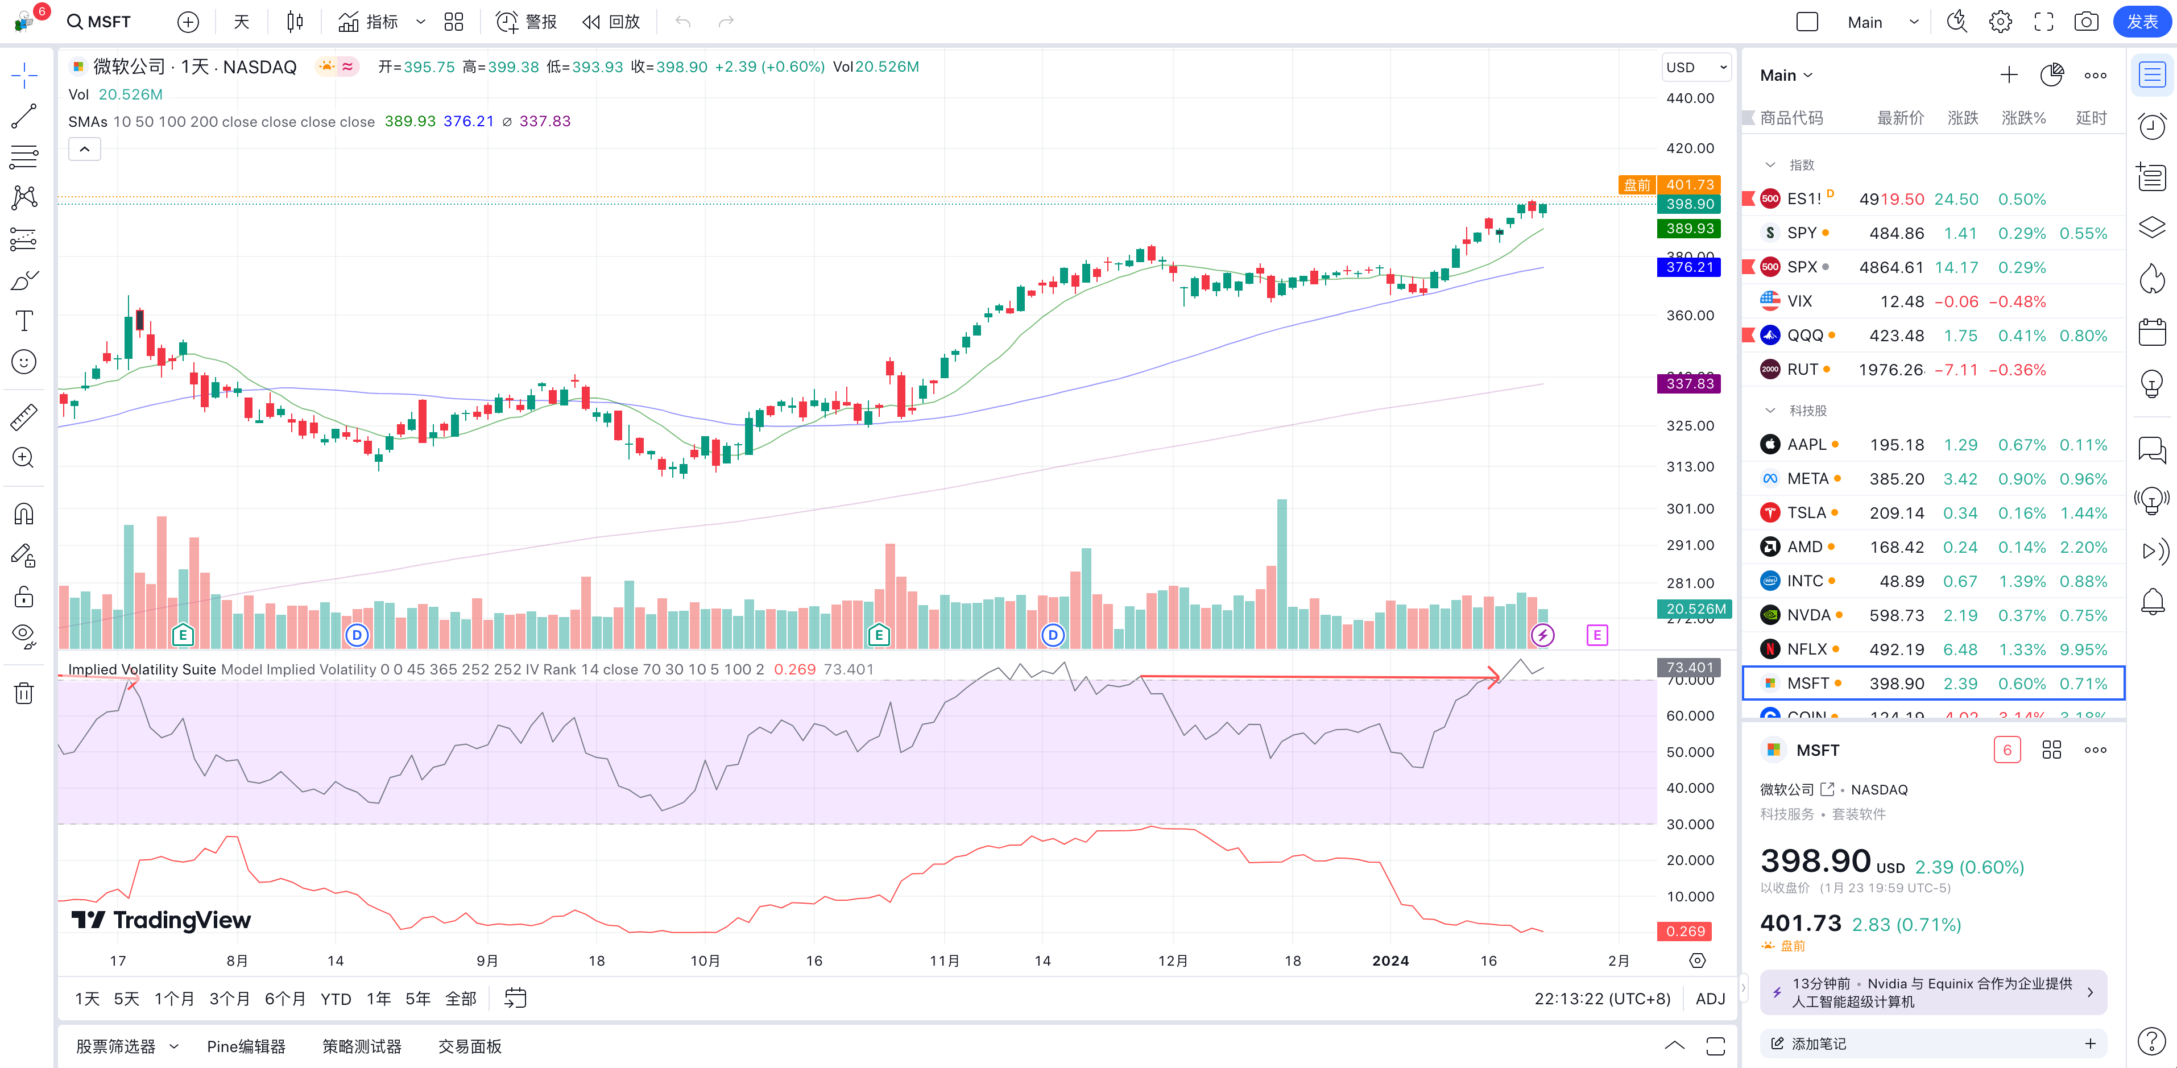The image size is (2177, 1068).
Task: Open the object tree layers icon
Action: 2151,227
